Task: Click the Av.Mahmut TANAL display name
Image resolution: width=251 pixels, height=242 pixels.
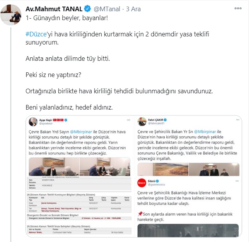Action: 54,9
